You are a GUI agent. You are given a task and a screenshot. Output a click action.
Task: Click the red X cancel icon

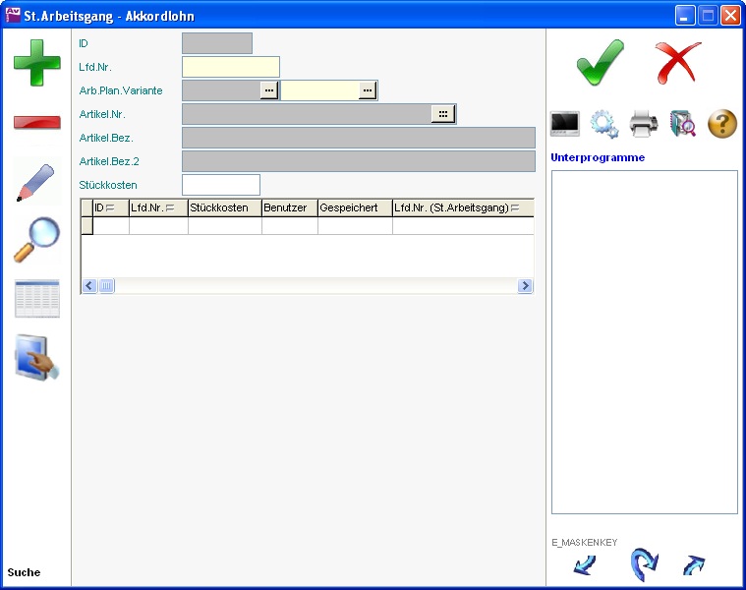pyautogui.click(x=678, y=63)
